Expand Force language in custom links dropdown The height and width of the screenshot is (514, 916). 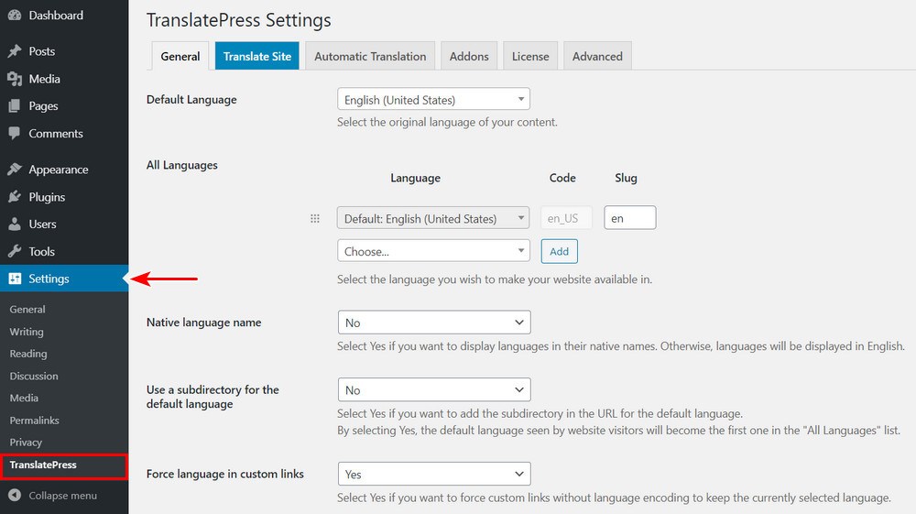434,474
